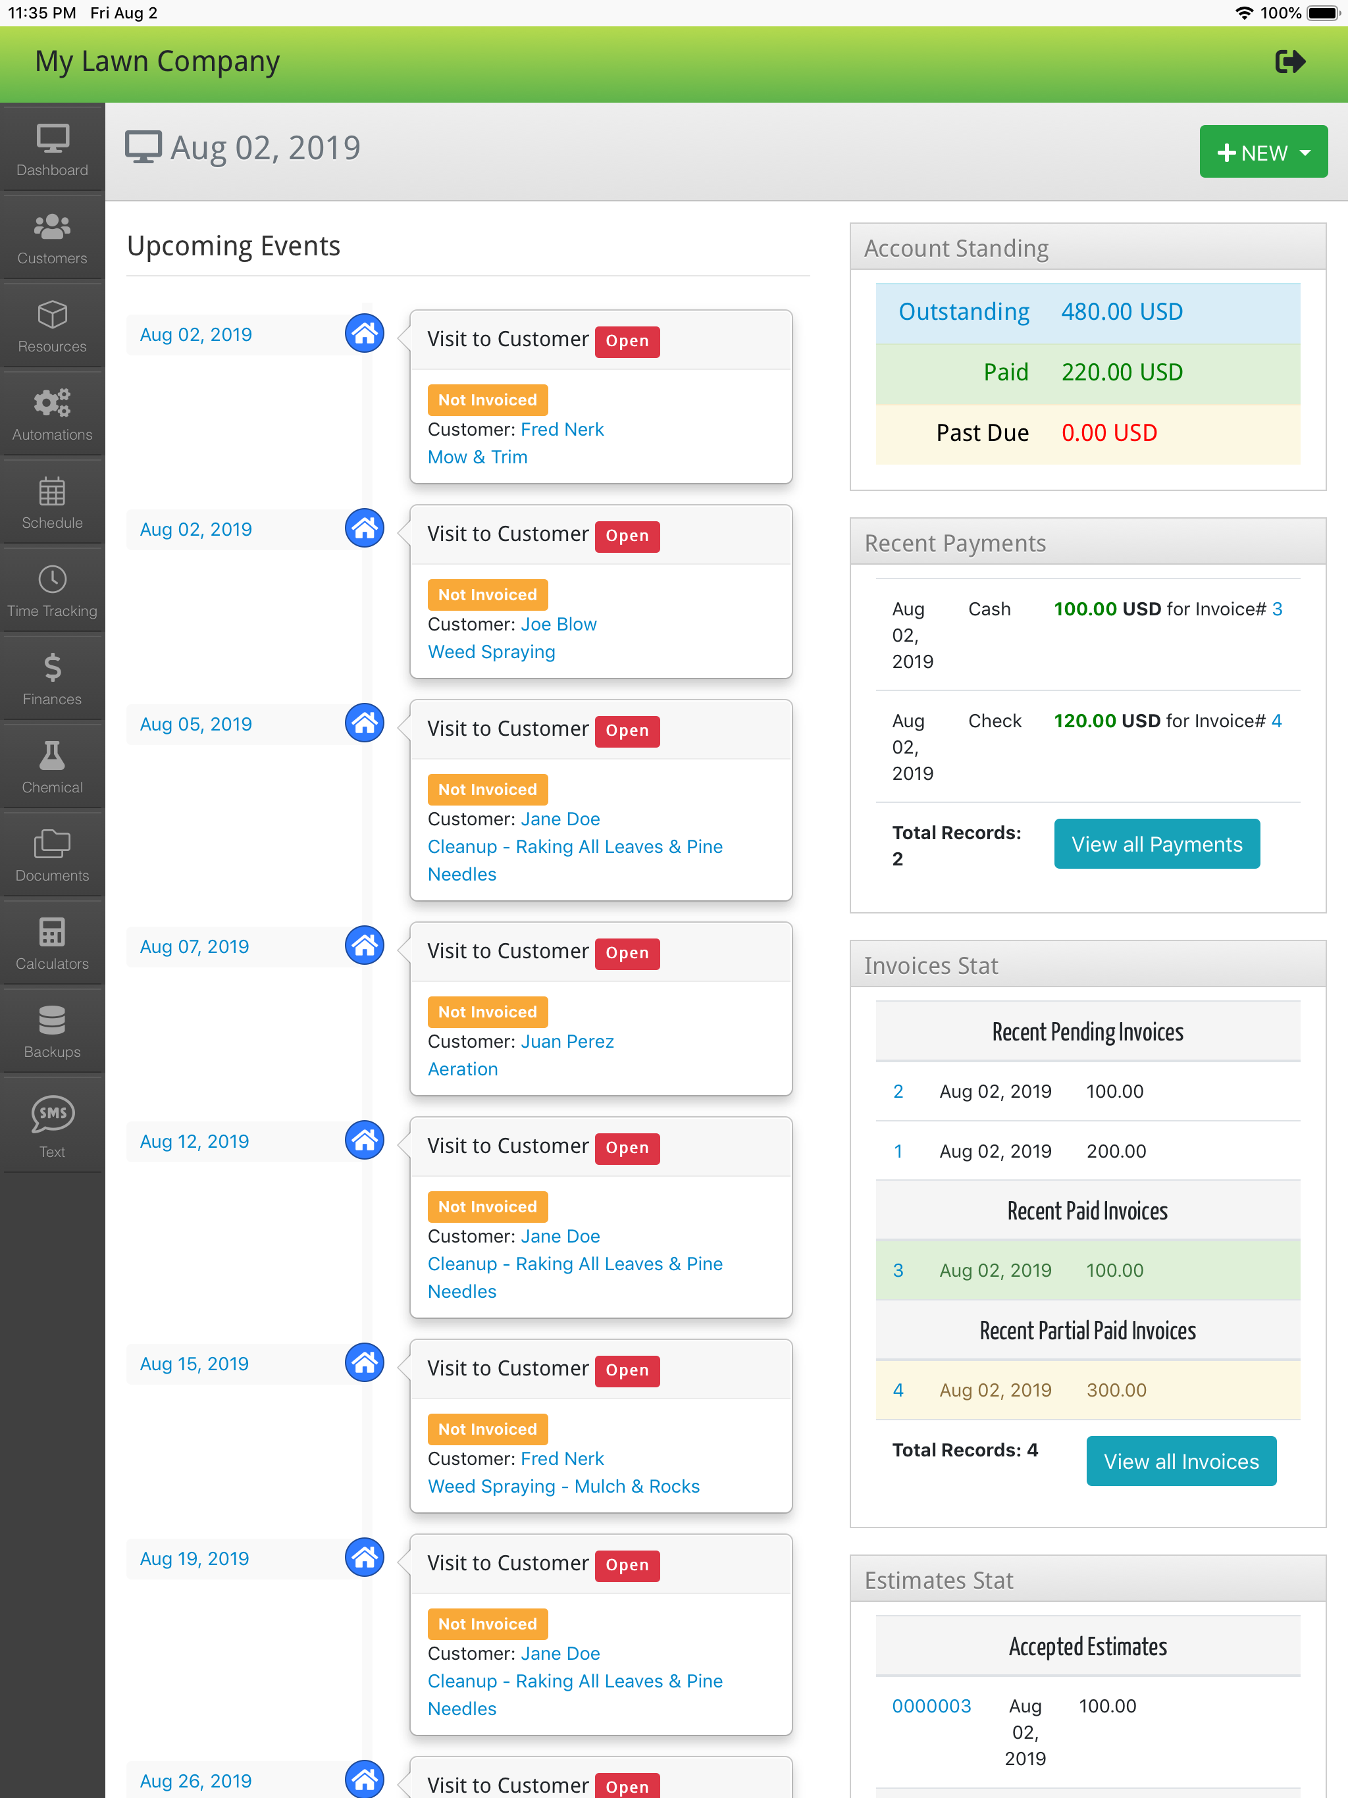Click View all Payments button
Image resolution: width=1348 pixels, height=1798 pixels.
1156,844
